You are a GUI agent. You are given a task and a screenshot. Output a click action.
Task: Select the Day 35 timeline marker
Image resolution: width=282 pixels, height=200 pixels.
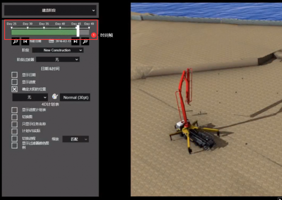(x=44, y=28)
